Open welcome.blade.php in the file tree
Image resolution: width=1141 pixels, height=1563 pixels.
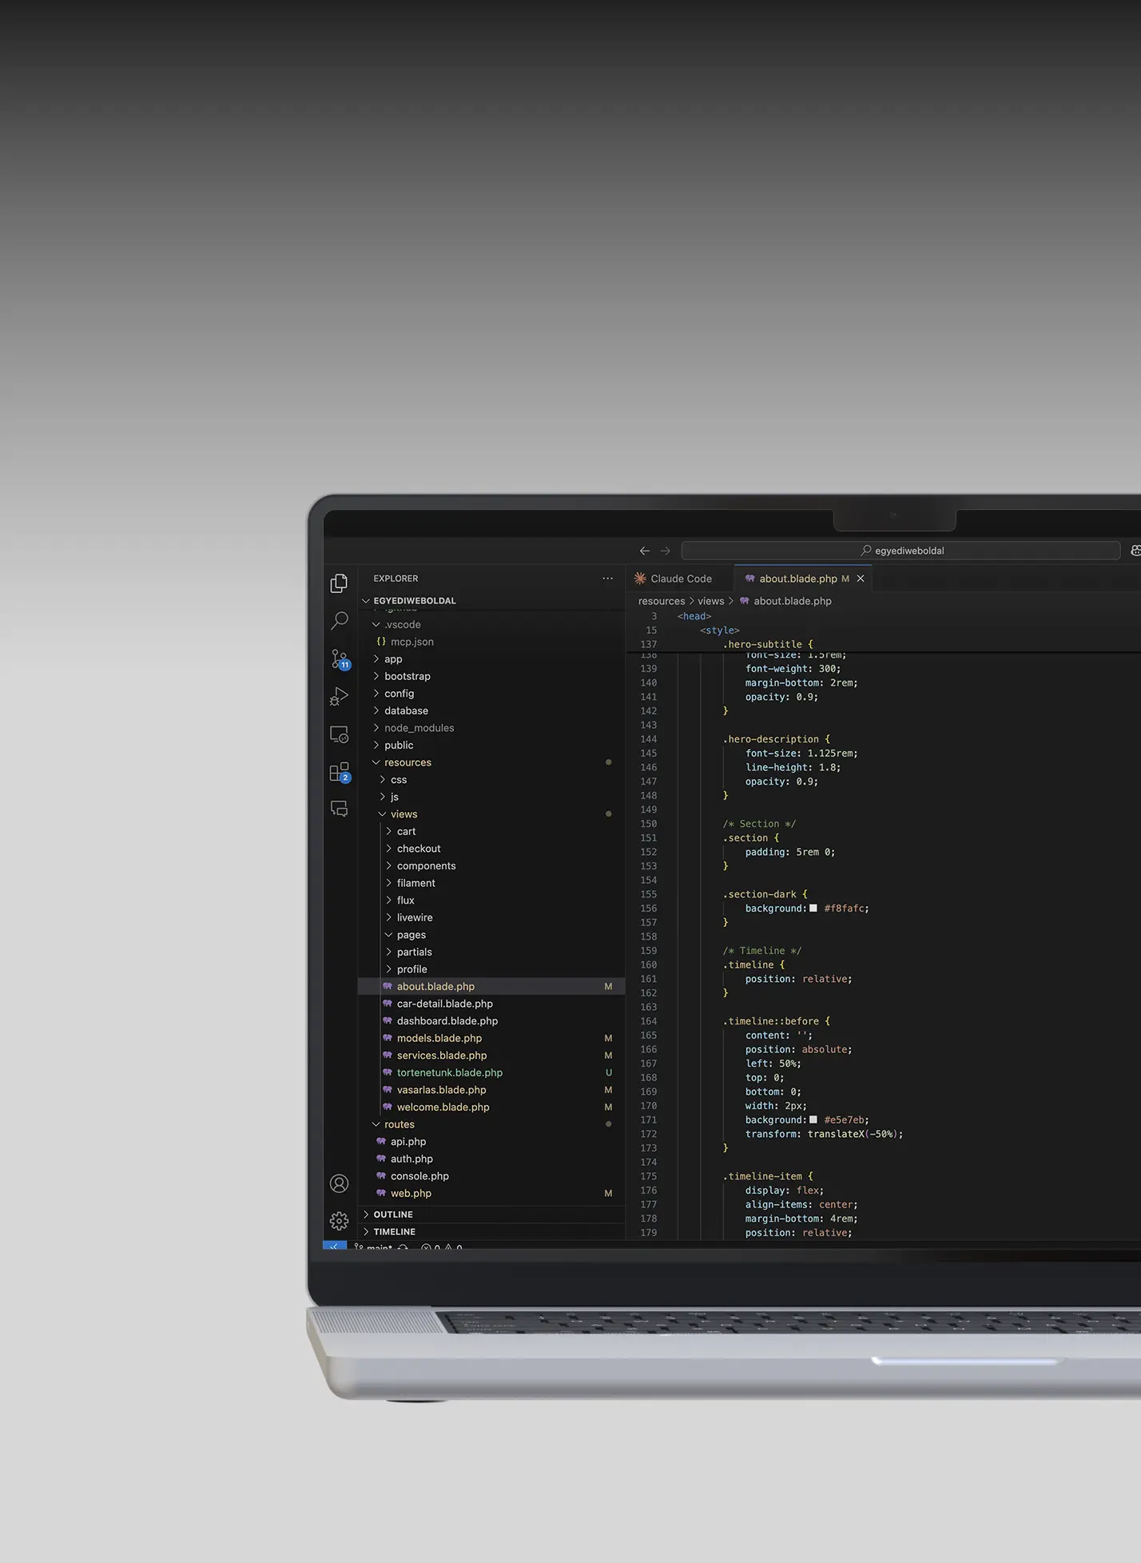point(443,1108)
